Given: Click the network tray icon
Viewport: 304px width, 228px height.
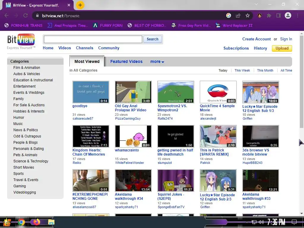Looking at the screenshot, I should click(x=254, y=222).
